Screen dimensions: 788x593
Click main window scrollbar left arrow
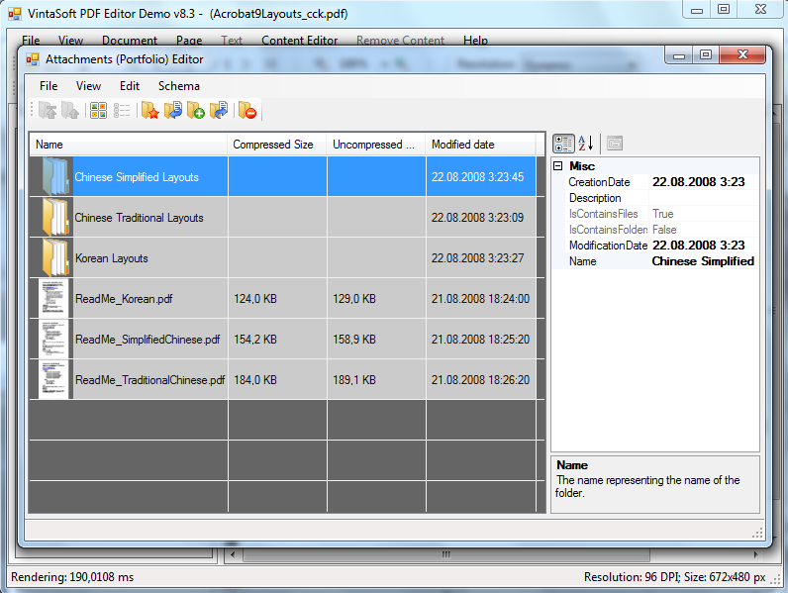click(233, 554)
